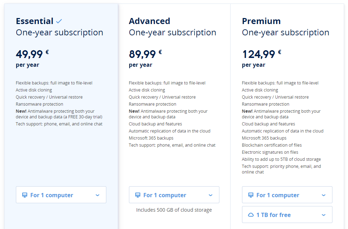Viewport: 348px width, 229px height.
Task: Click the 49,99 € Essential price
Action: coord(32,54)
